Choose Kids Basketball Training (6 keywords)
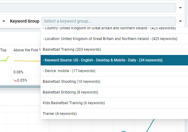 (114, 103)
